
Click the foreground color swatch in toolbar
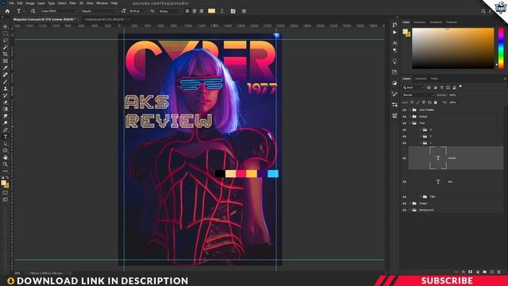(3, 183)
